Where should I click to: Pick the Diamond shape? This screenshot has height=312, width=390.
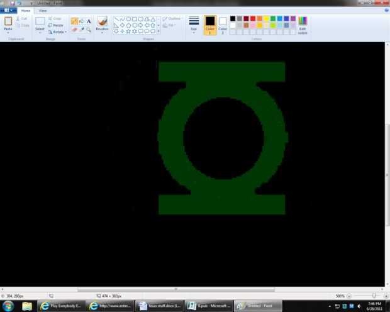click(123, 25)
